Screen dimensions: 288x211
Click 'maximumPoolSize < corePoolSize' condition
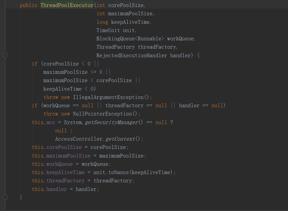(87, 80)
